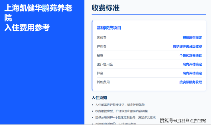This screenshot has height=125, width=211.
Task: Click 院内评估确定 in the 医疗备用金 row
Action: (x=192, y=64)
